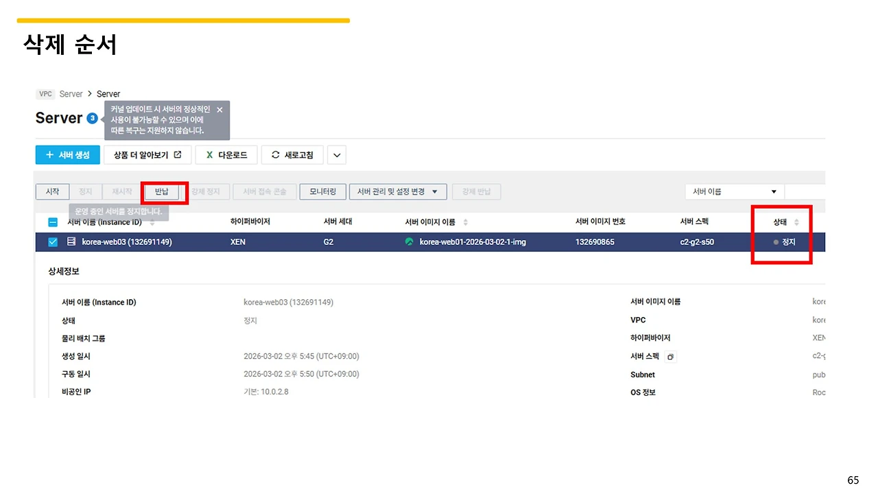Click the 서버 세대 column header

pyautogui.click(x=337, y=222)
